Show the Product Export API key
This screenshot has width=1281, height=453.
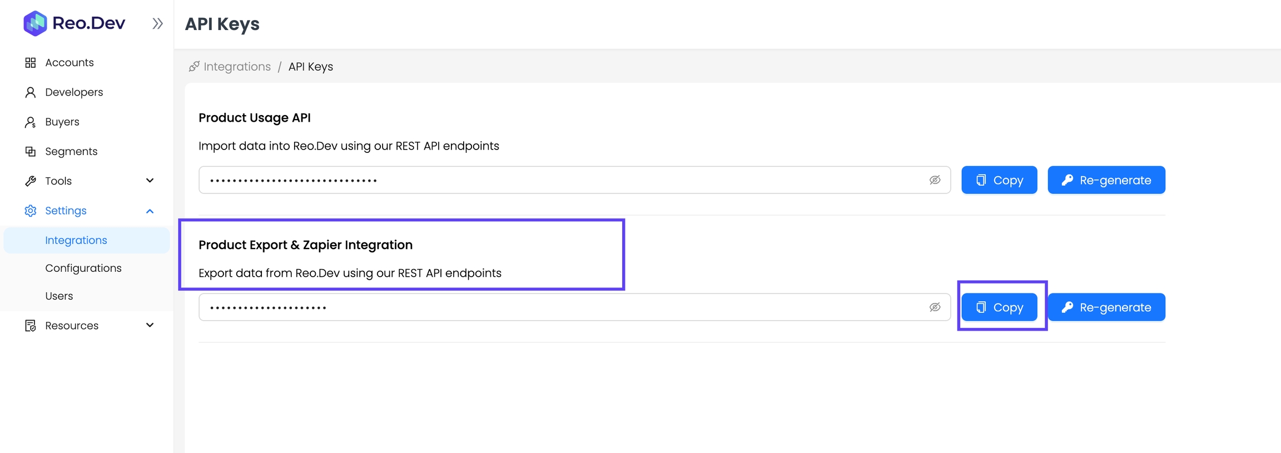coord(935,307)
